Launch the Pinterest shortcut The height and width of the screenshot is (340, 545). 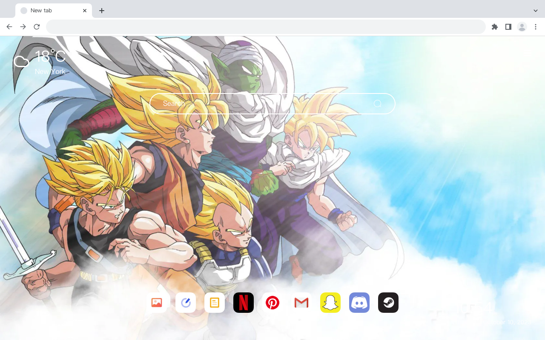272,303
